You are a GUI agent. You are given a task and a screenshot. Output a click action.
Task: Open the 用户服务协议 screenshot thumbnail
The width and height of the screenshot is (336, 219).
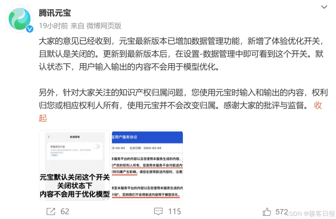(147, 165)
